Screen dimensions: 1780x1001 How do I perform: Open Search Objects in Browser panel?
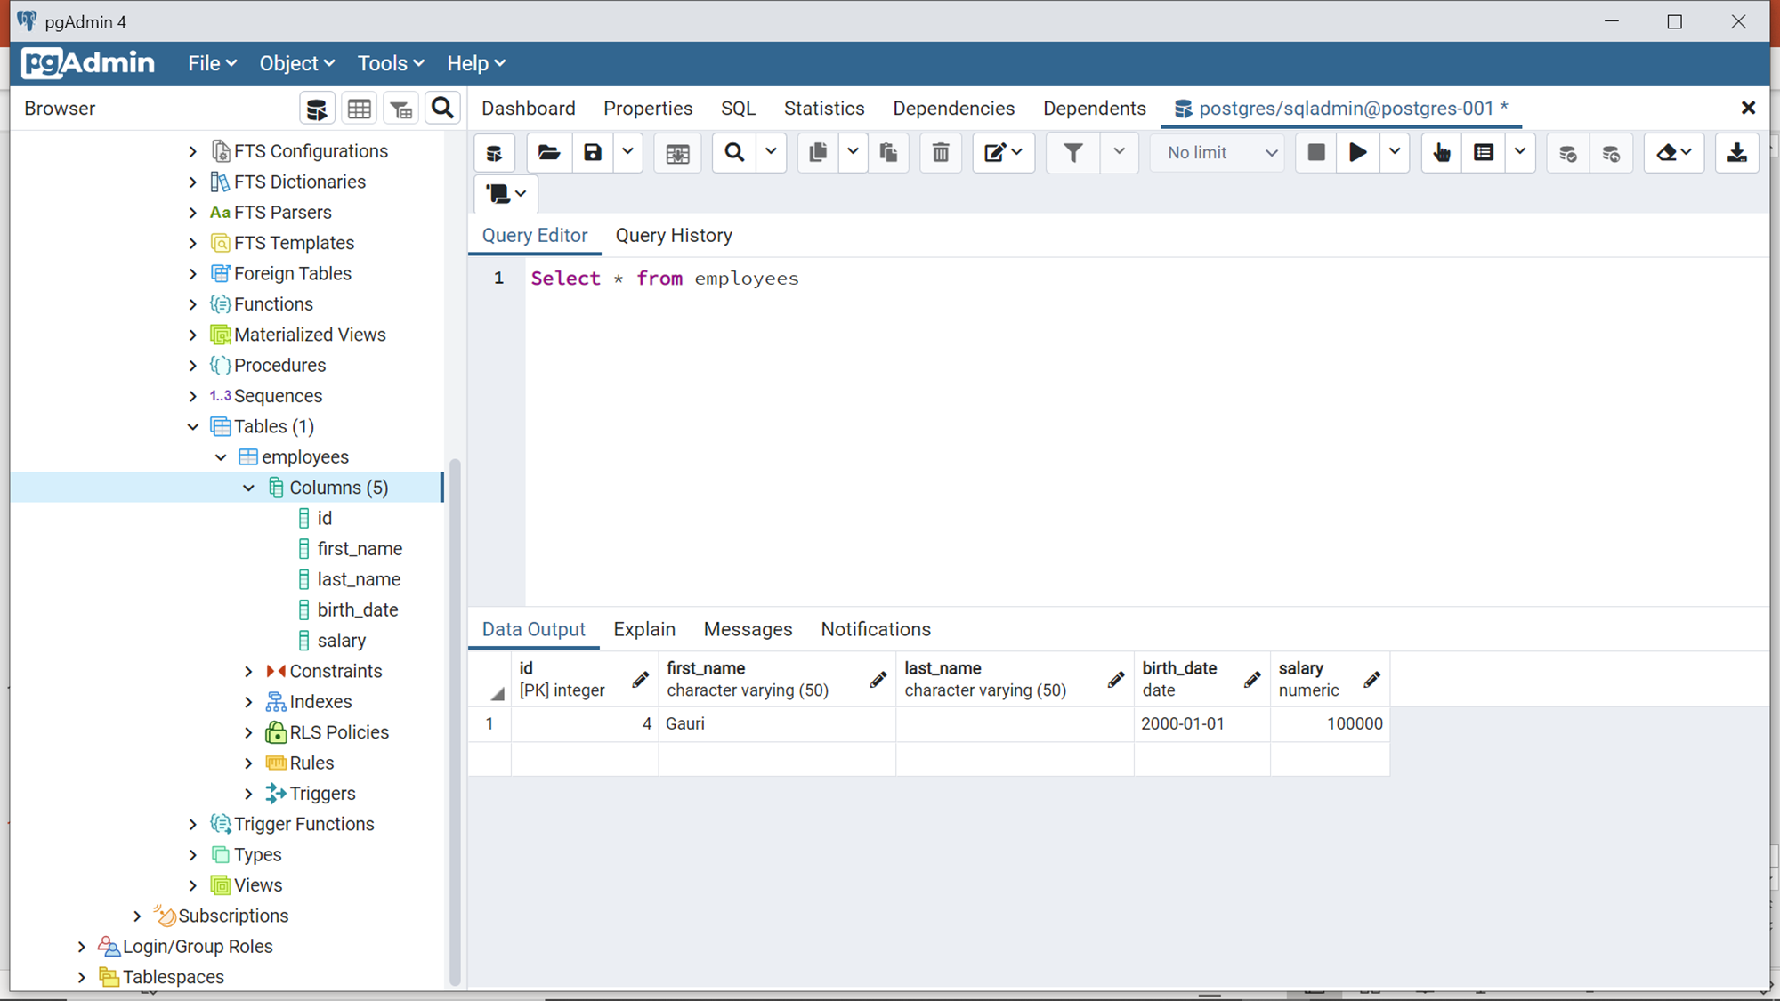click(x=442, y=109)
